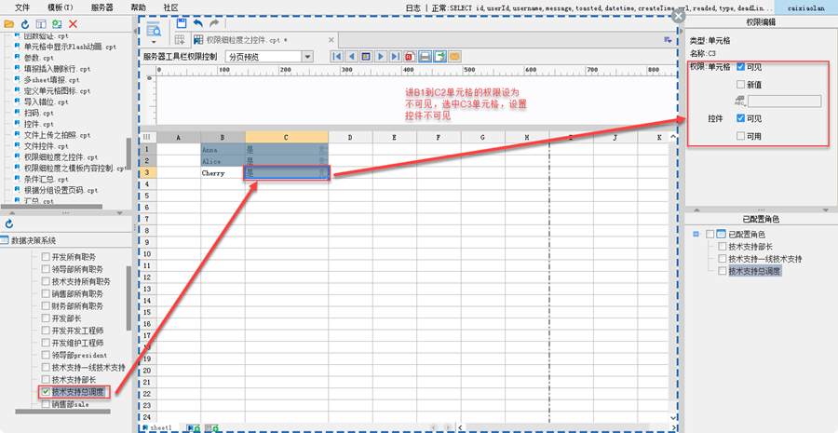Select the 数据决策系统 tree root
This screenshot has height=433, width=838.
pos(32,240)
